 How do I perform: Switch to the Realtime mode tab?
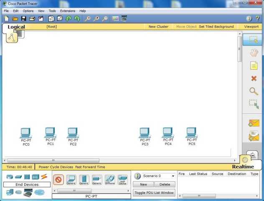click(x=243, y=167)
